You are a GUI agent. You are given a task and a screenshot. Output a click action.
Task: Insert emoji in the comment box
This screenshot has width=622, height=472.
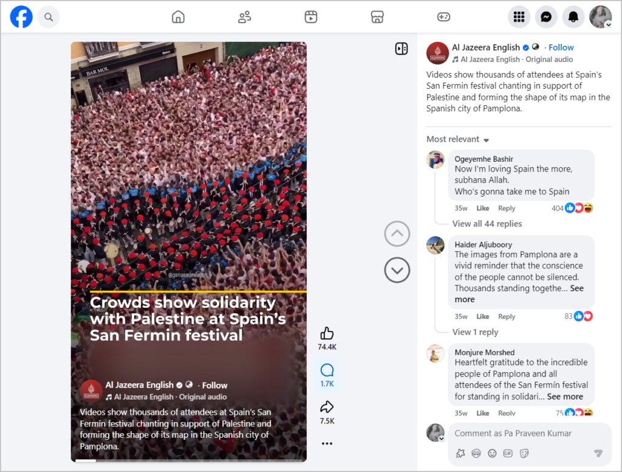click(x=492, y=453)
